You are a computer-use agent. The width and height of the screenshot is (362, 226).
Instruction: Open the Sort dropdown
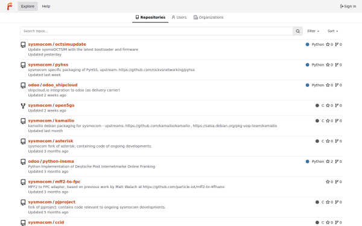tap(332, 31)
